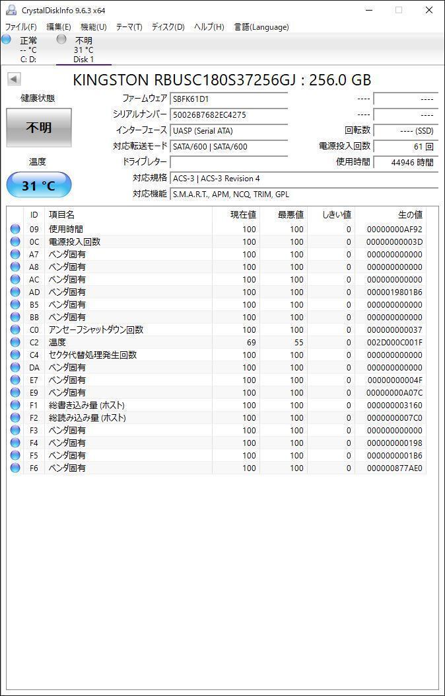Click status icon of row E9
The width and height of the screenshot is (445, 696).
15,392
